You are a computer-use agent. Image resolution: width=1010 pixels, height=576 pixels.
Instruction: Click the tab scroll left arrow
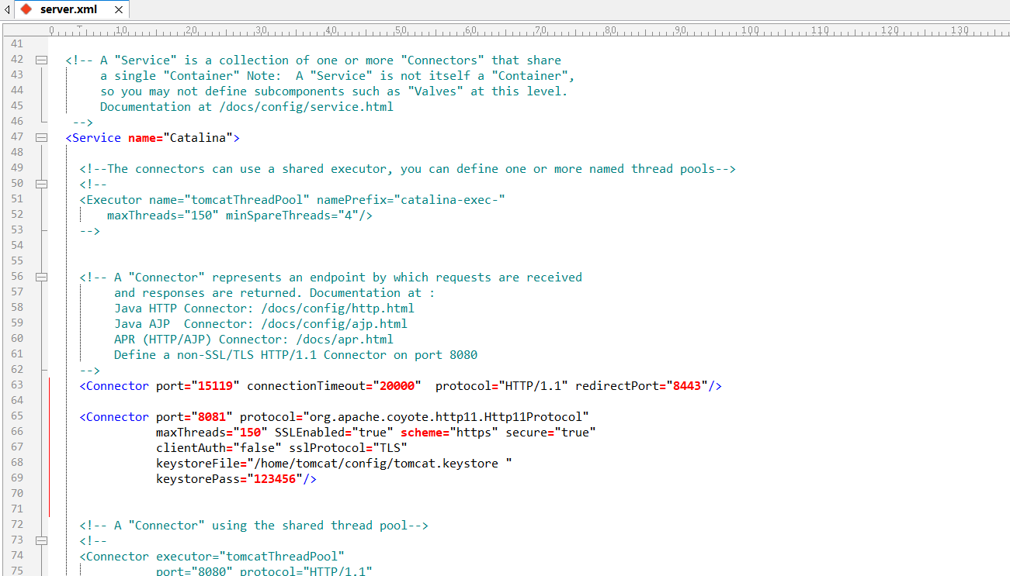tap(7, 10)
